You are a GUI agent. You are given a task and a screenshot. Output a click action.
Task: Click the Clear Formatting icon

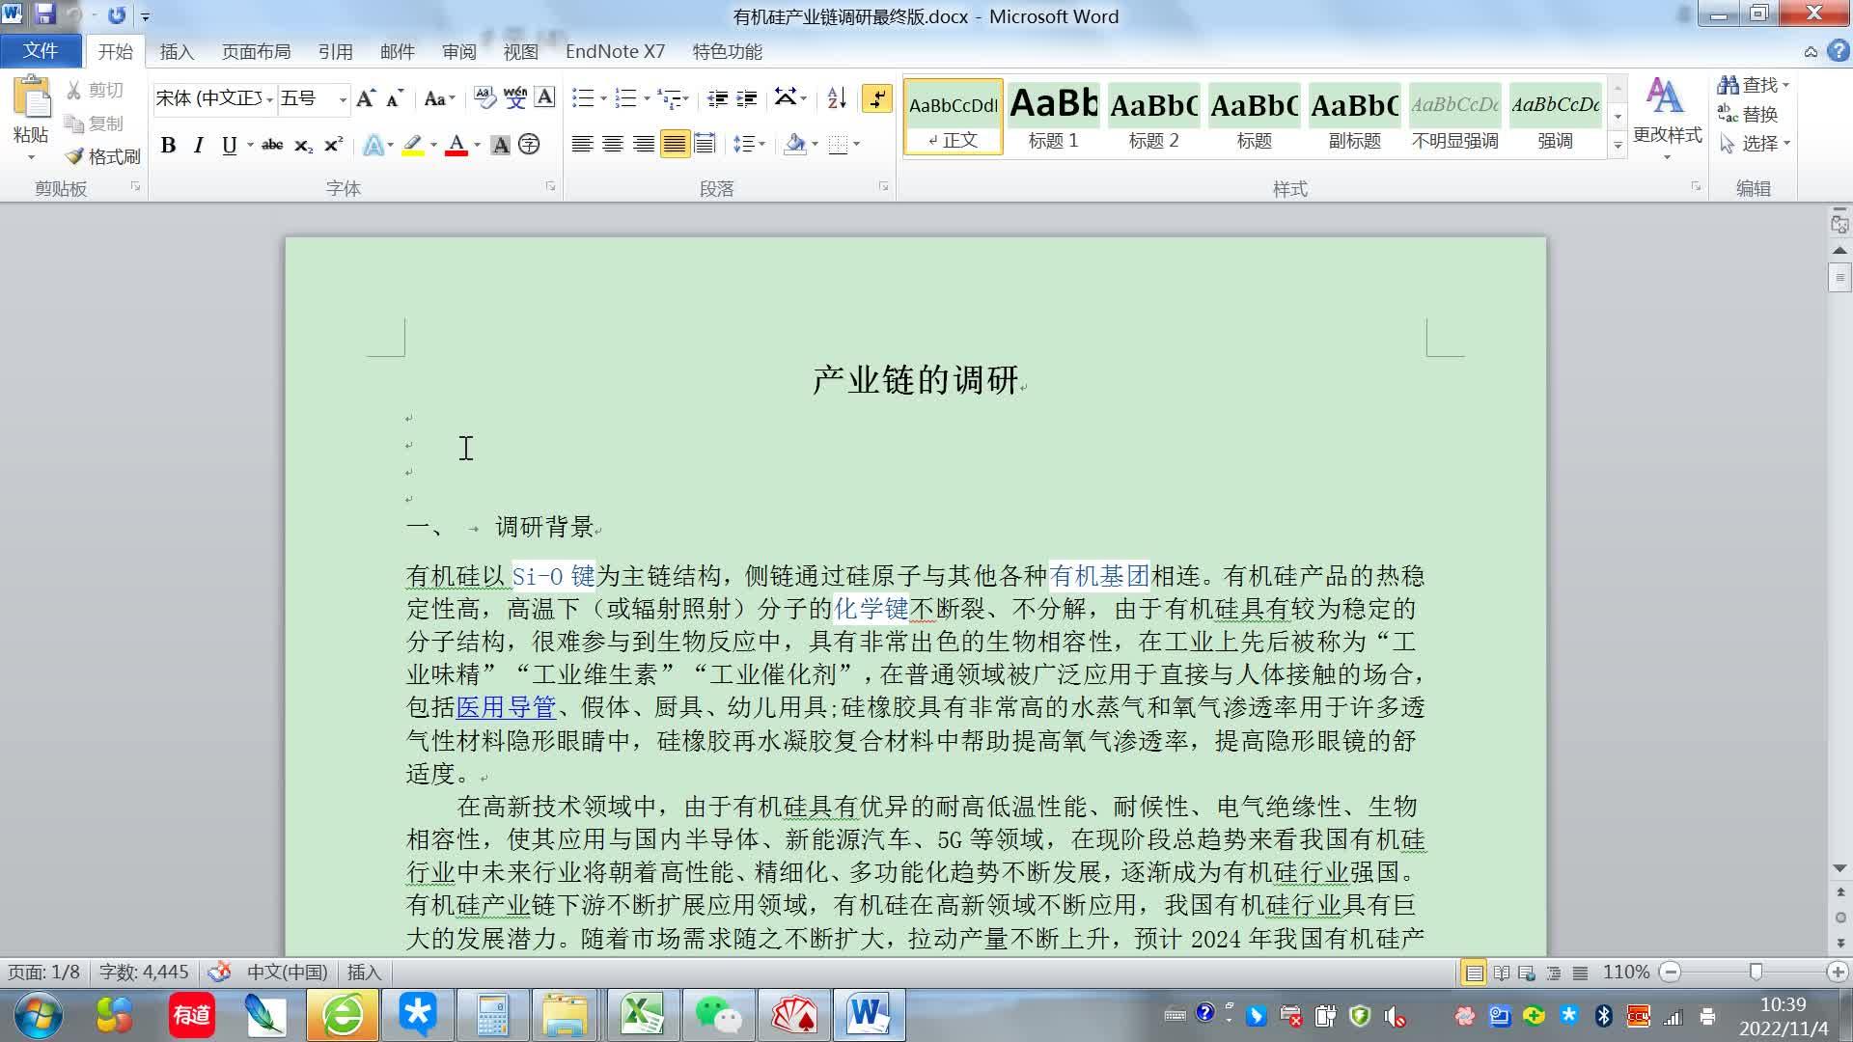484,97
